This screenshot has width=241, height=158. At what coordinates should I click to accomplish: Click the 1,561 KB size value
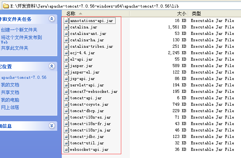(x=177, y=27)
